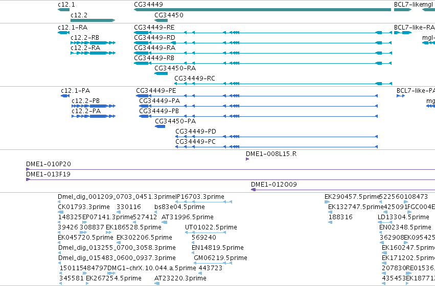Select the DME1-010P20 BAC clone
This screenshot has height=286, width=435.
[231, 169]
